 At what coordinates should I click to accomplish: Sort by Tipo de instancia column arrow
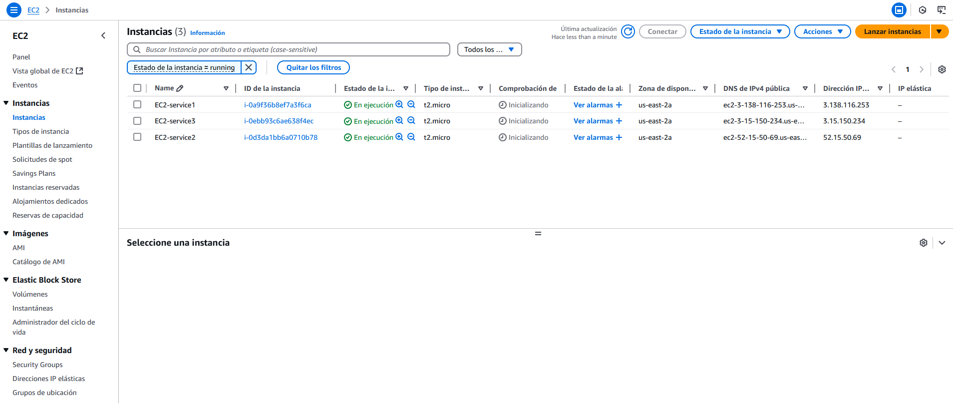tap(481, 88)
